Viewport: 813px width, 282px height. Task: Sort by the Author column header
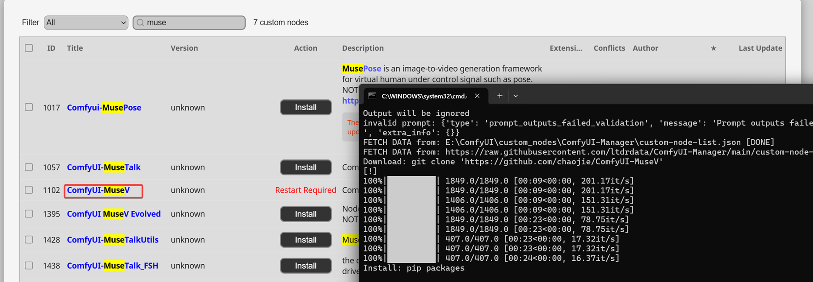coord(645,48)
